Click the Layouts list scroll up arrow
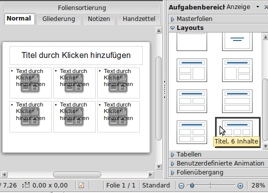 coord(266,37)
